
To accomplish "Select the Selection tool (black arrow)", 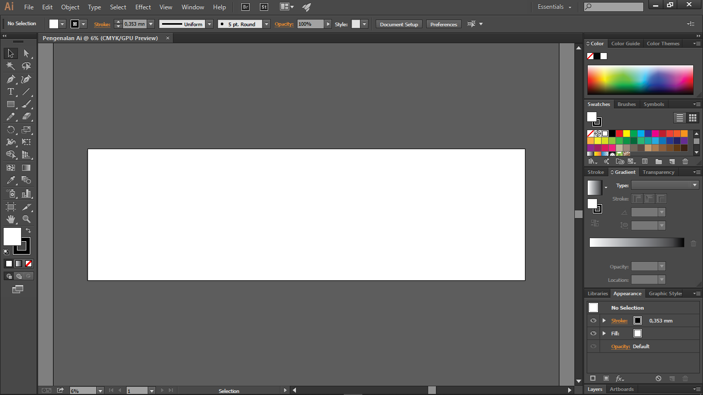I will point(11,53).
